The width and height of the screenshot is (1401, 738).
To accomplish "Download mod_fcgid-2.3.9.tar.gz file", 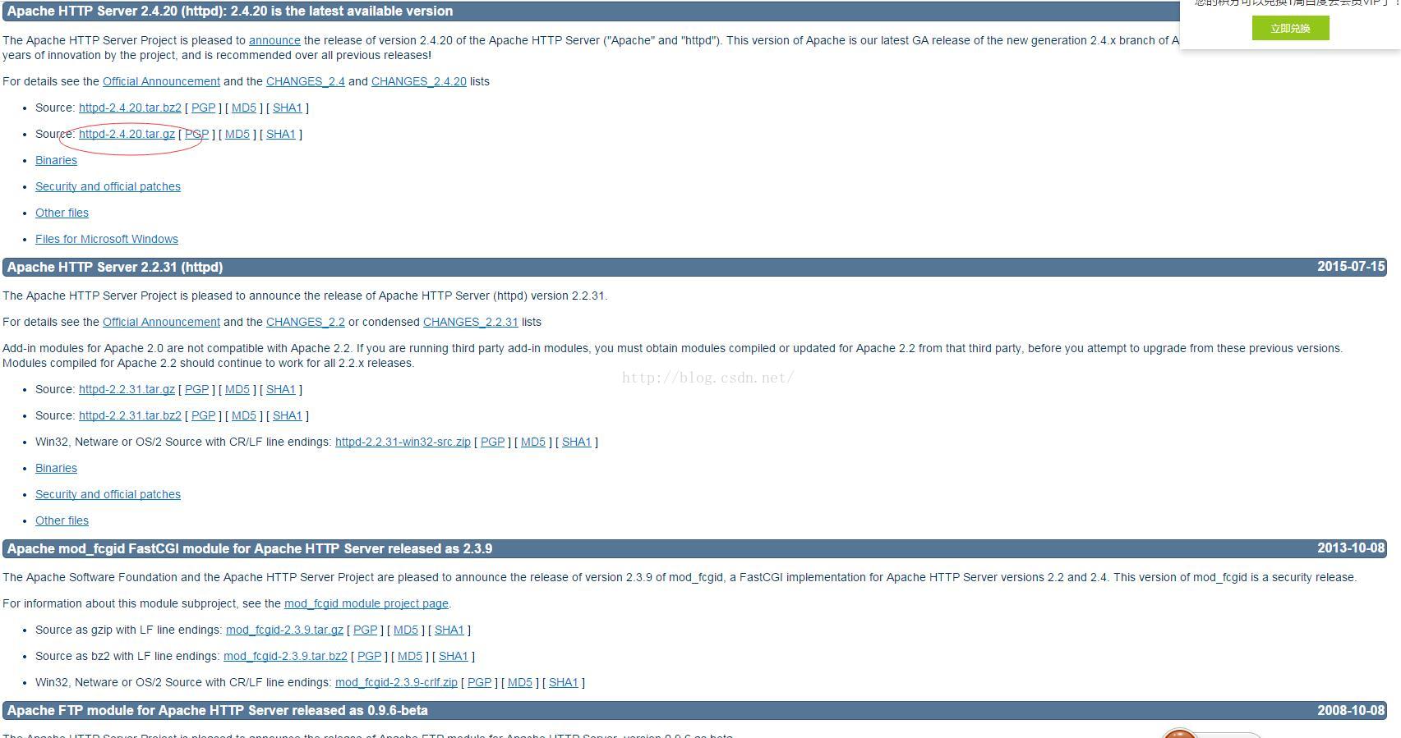I will click(x=284, y=630).
